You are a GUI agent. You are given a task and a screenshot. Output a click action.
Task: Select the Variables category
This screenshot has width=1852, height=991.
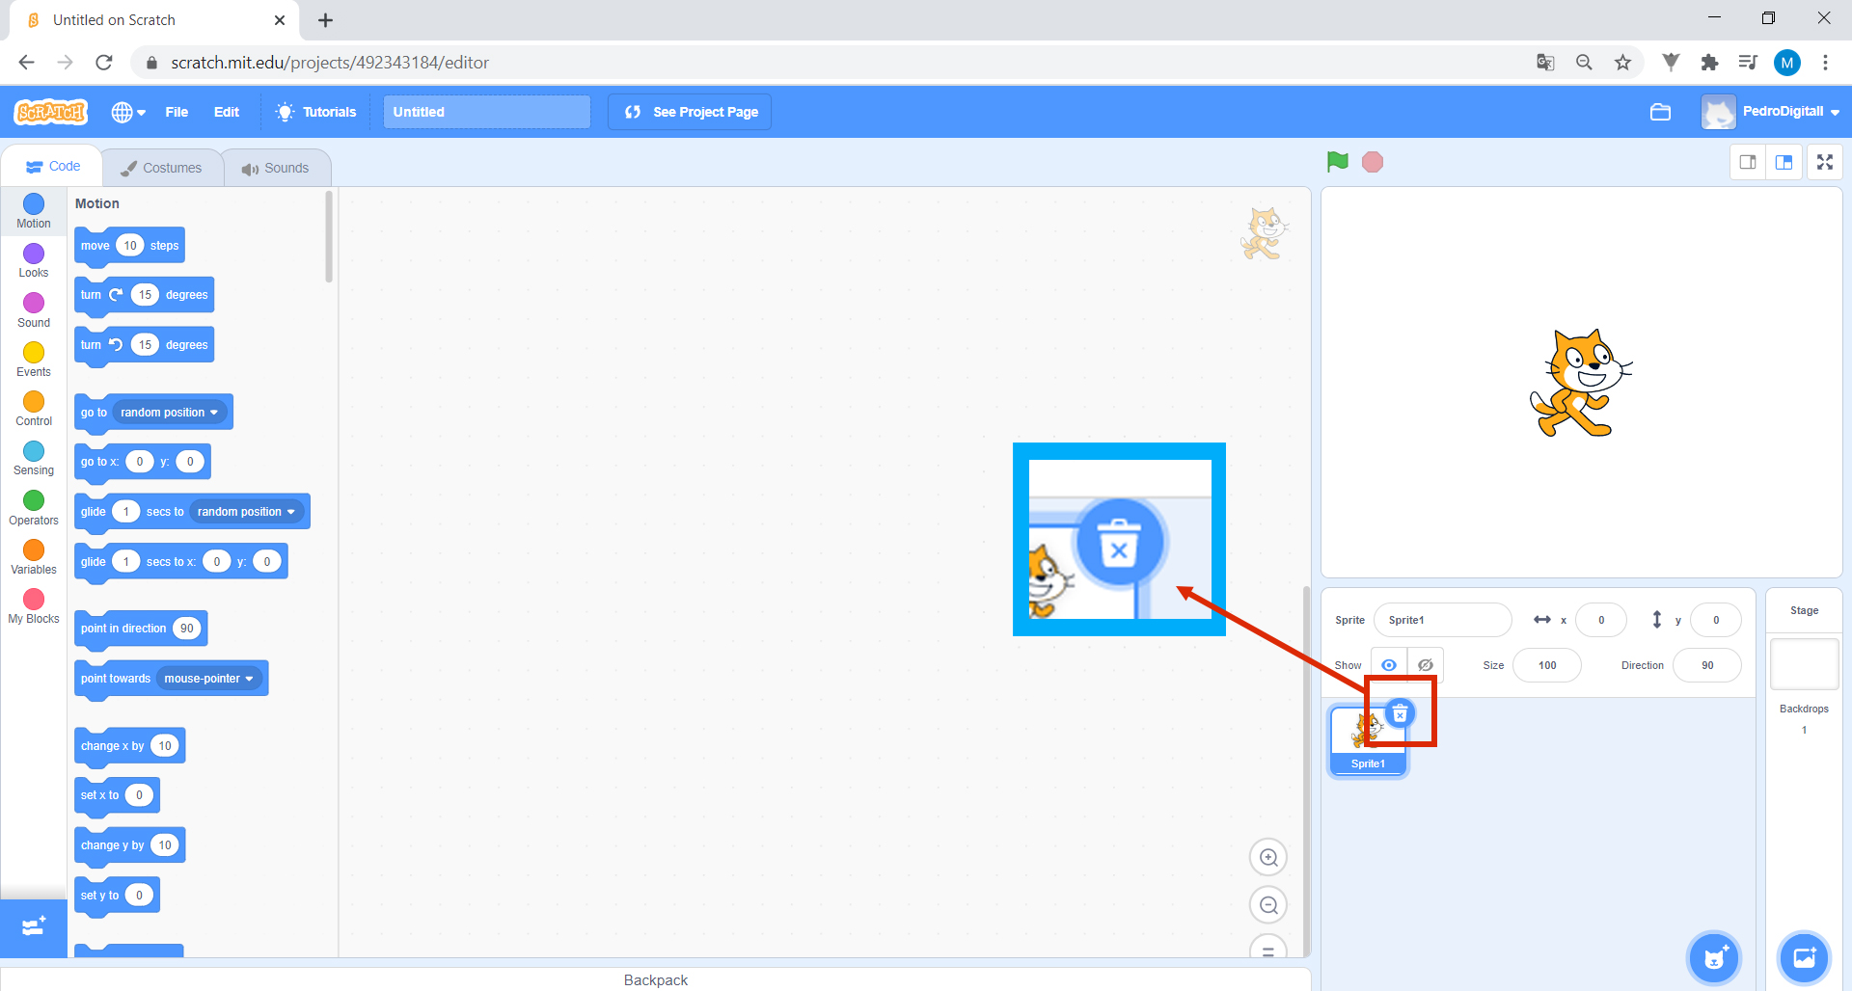coord(34,557)
